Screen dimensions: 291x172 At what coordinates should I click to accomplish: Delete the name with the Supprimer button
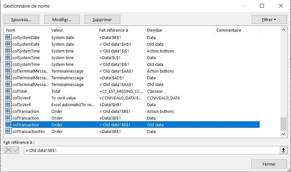[102, 20]
